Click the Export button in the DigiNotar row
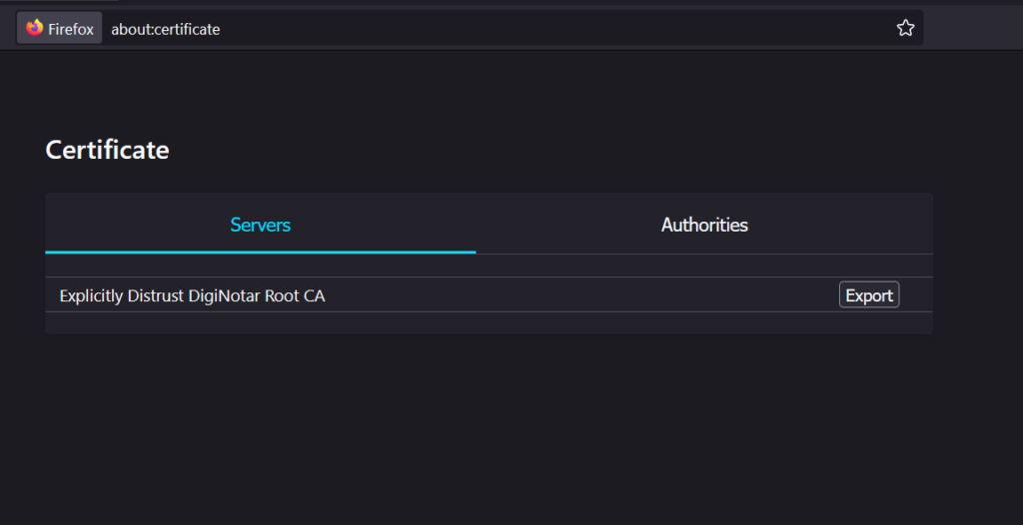This screenshot has width=1023, height=525. click(869, 295)
